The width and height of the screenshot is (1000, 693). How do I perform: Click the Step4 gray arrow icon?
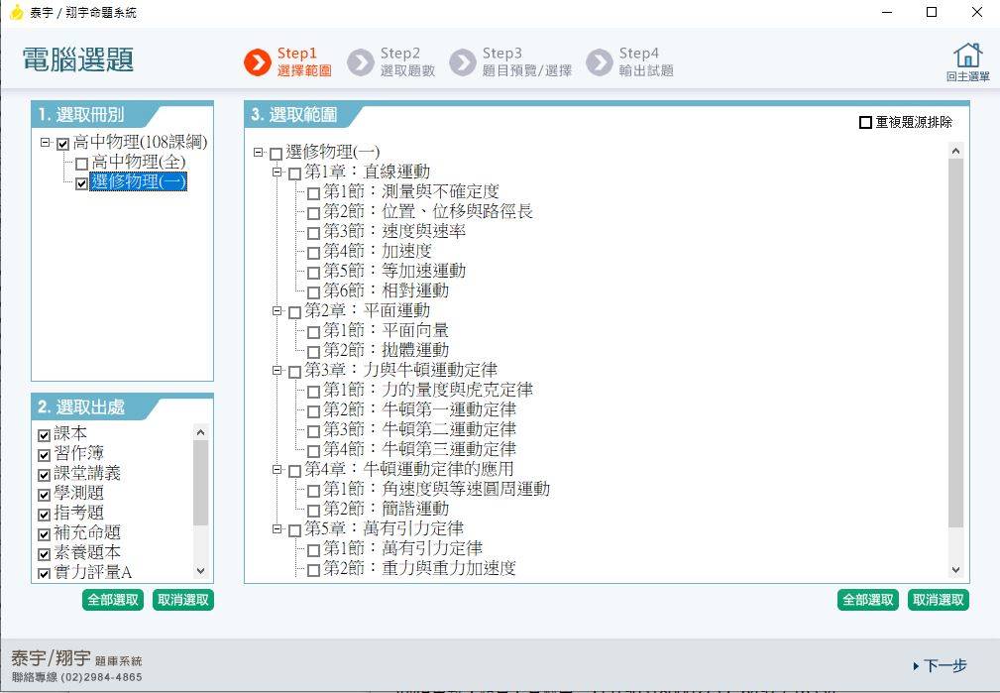(599, 62)
